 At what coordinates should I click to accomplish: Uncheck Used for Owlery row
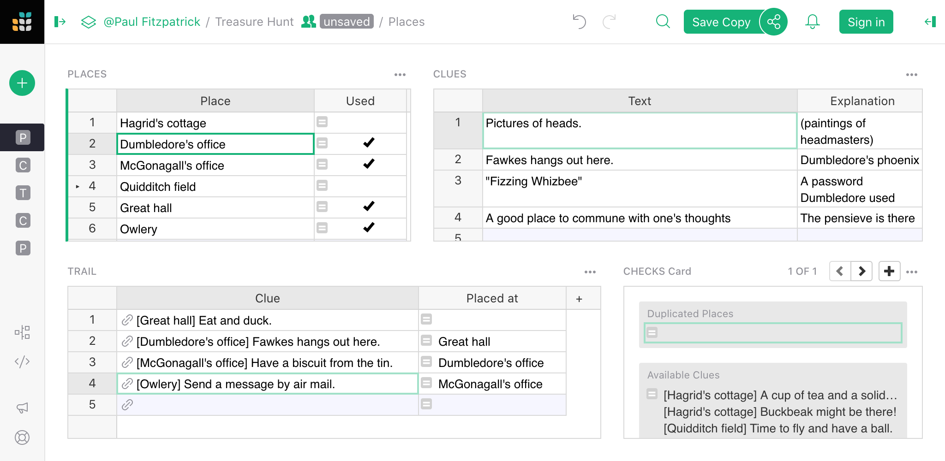368,228
